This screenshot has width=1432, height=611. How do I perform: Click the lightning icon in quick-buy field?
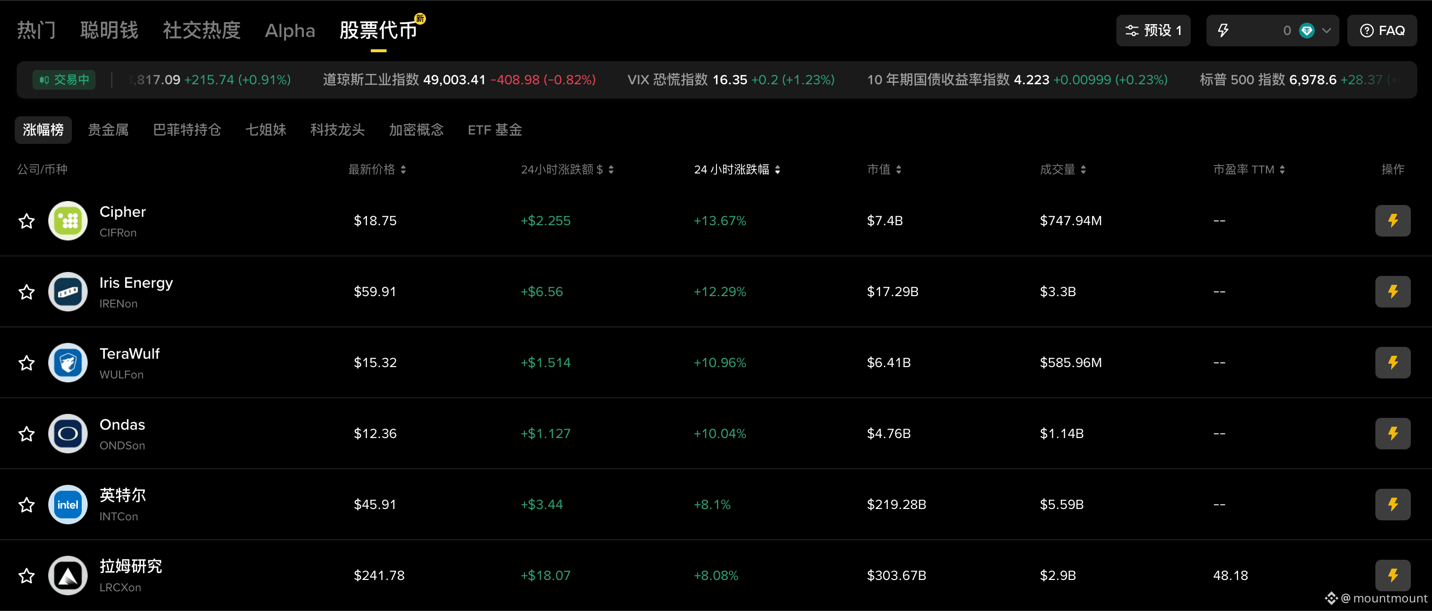point(1223,31)
